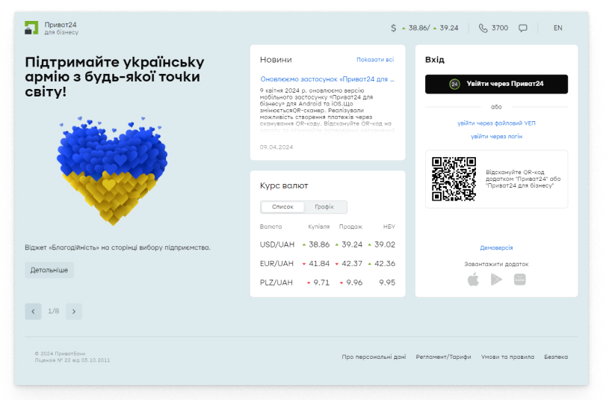Switch language to EN
This screenshot has height=400, width=612.
pos(557,28)
